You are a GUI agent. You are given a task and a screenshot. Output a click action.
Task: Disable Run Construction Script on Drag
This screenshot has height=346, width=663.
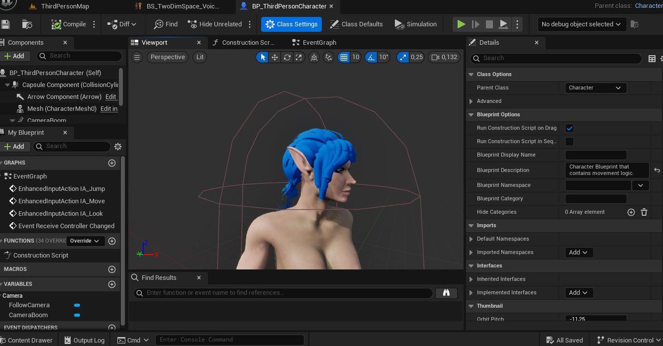[569, 128]
